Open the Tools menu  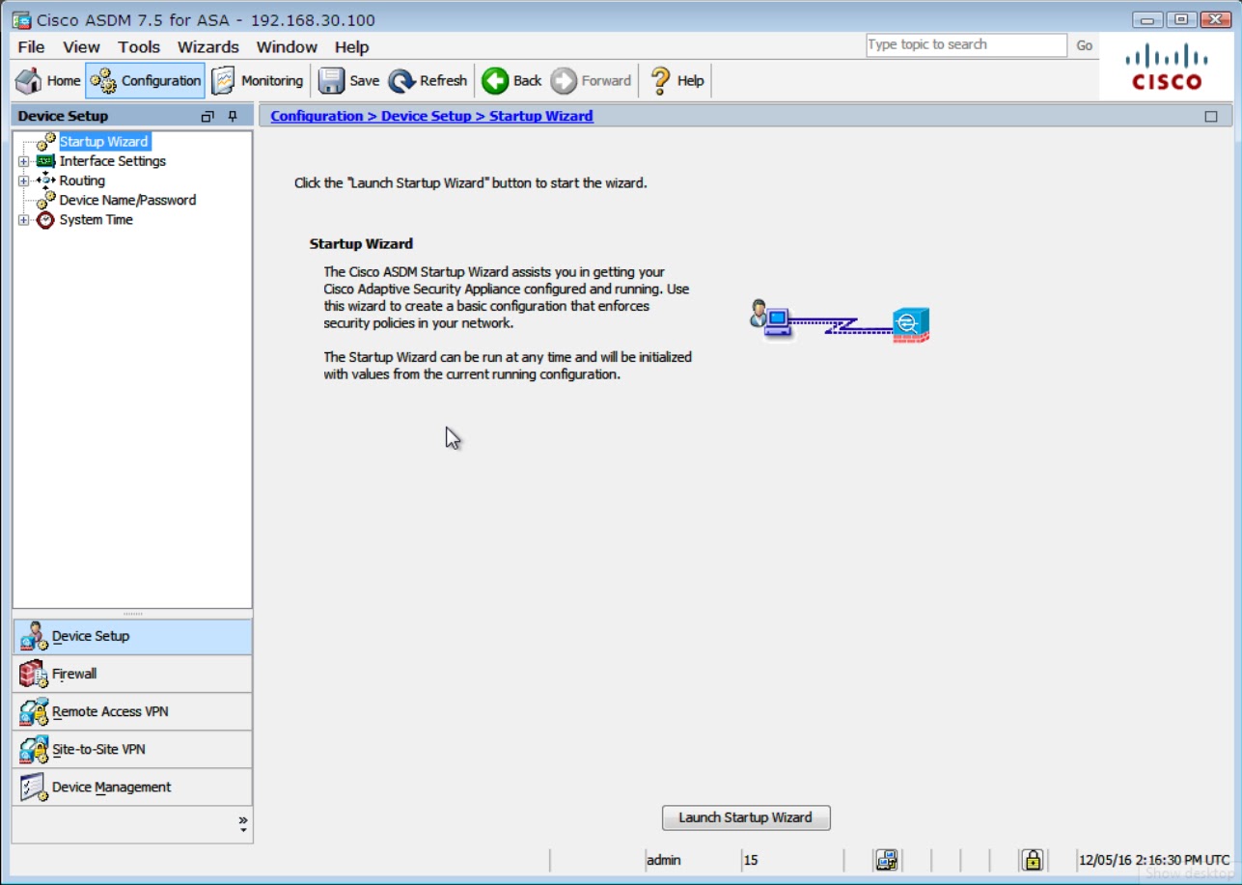click(x=139, y=47)
